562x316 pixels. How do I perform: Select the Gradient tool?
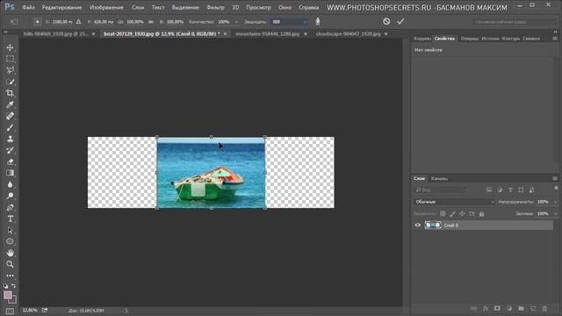[10, 173]
